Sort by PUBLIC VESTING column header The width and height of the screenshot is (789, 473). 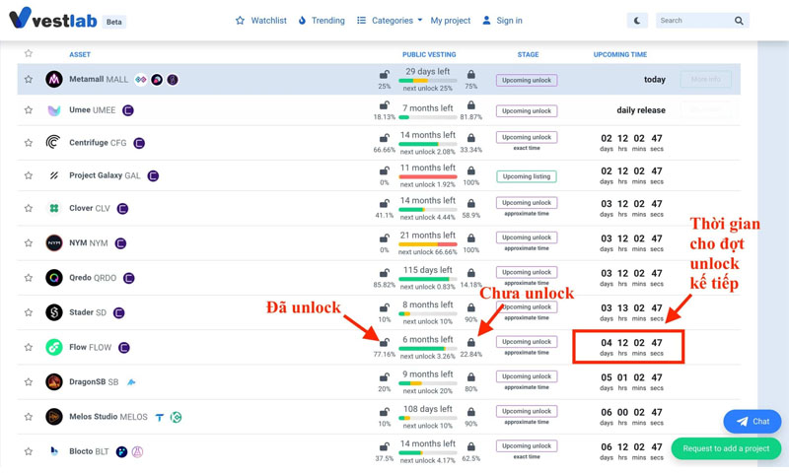[429, 54]
